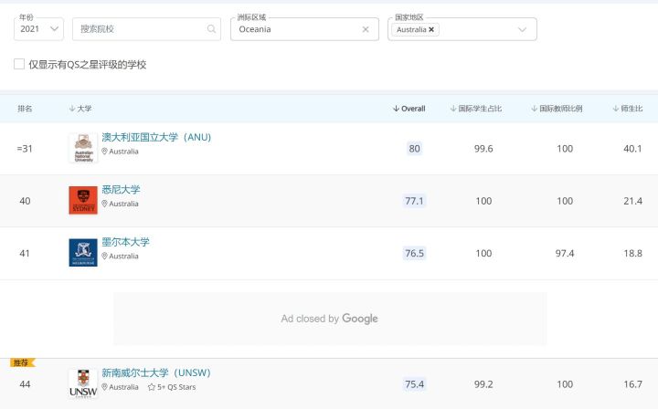Expand the country dropdown arrow
658x409 pixels.
click(522, 29)
